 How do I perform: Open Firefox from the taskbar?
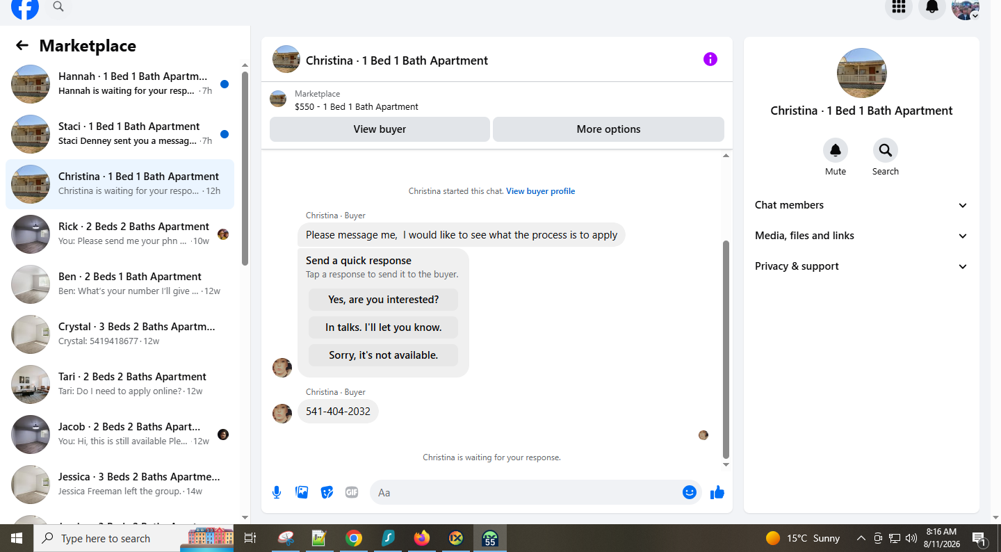pyautogui.click(x=422, y=538)
